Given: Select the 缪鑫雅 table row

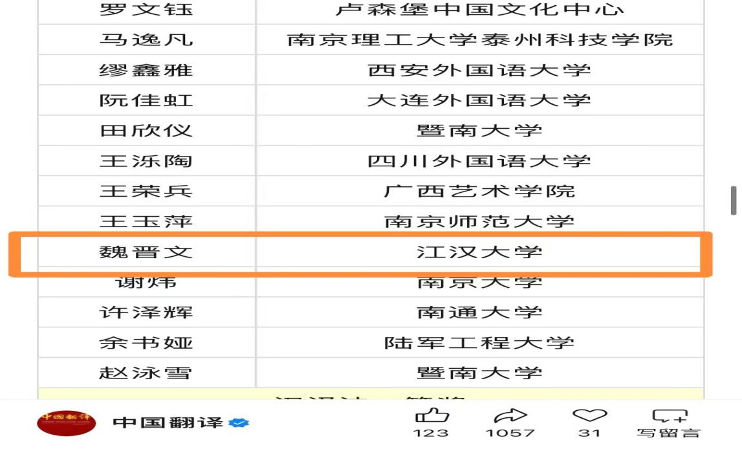Looking at the screenshot, I should 371,70.
